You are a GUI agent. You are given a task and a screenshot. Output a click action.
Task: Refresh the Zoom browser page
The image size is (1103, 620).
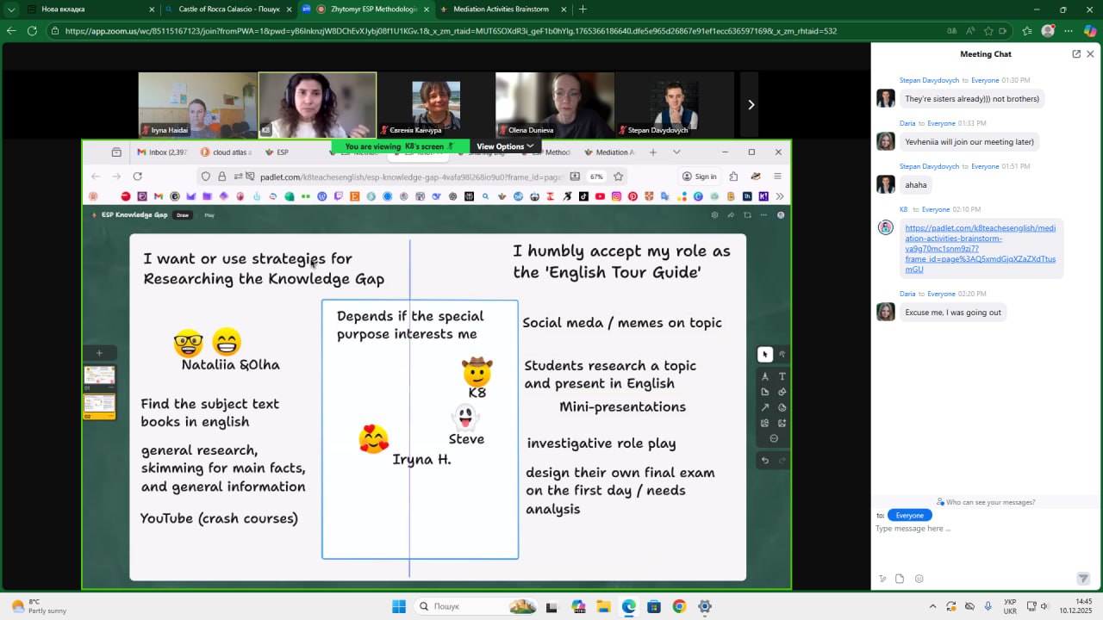click(x=32, y=31)
